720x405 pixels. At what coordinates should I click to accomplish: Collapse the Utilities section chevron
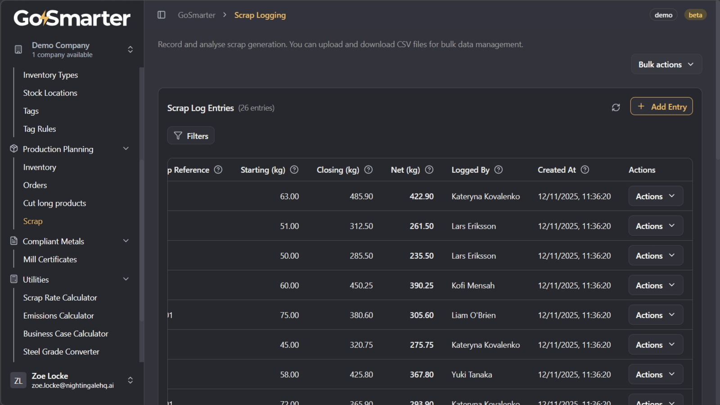pyautogui.click(x=126, y=279)
